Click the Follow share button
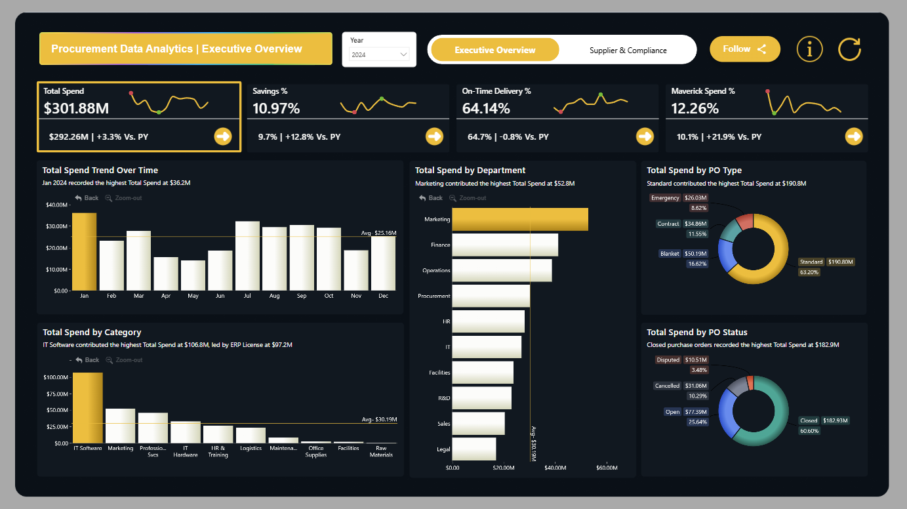907x509 pixels. [745, 49]
